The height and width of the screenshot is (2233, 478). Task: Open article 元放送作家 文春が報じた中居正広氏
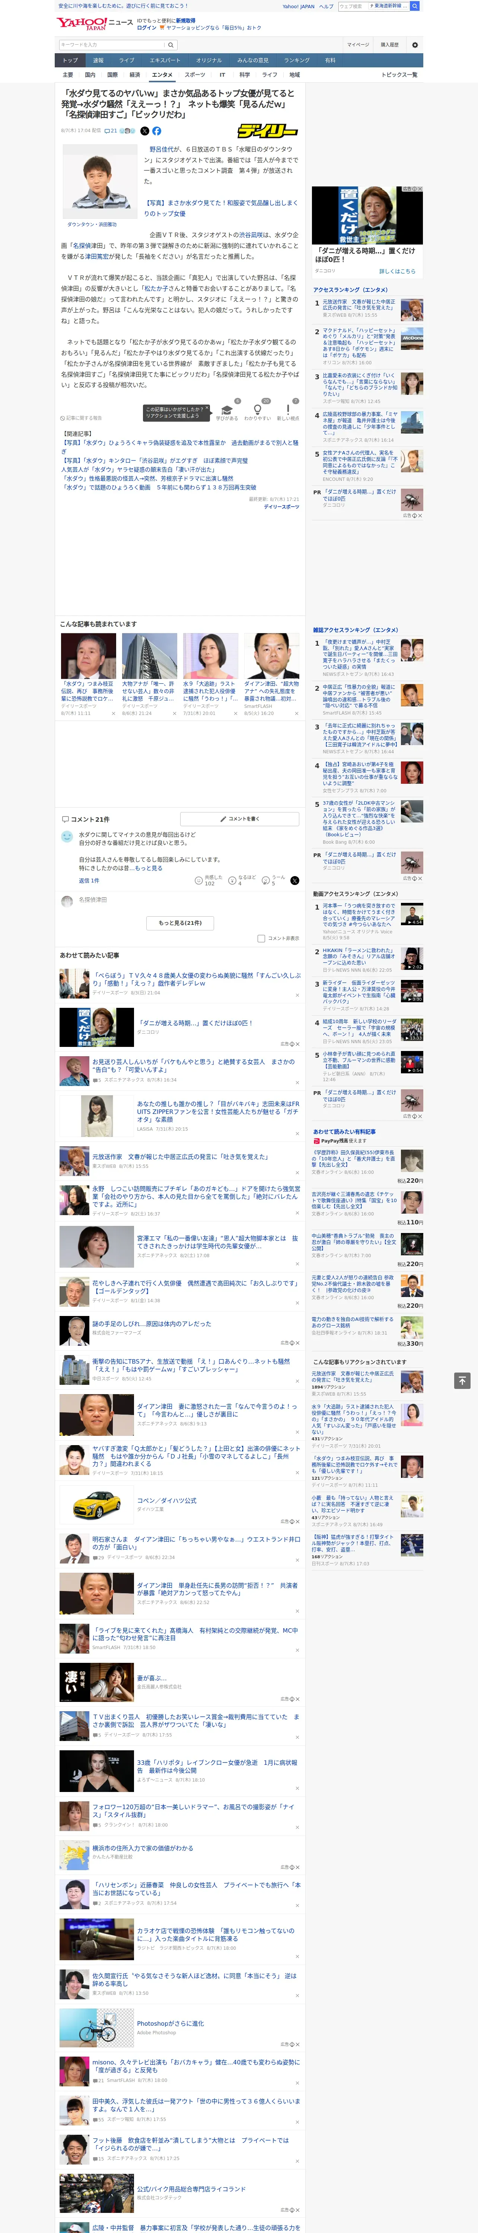[x=181, y=1156]
